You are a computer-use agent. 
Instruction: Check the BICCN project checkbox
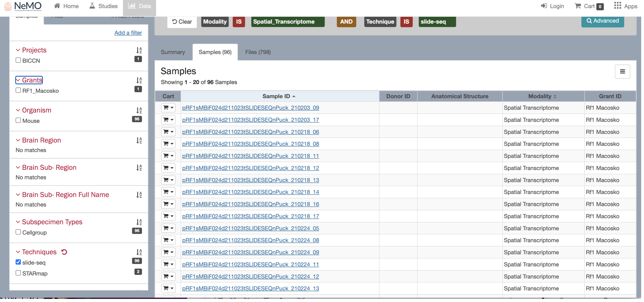(18, 60)
